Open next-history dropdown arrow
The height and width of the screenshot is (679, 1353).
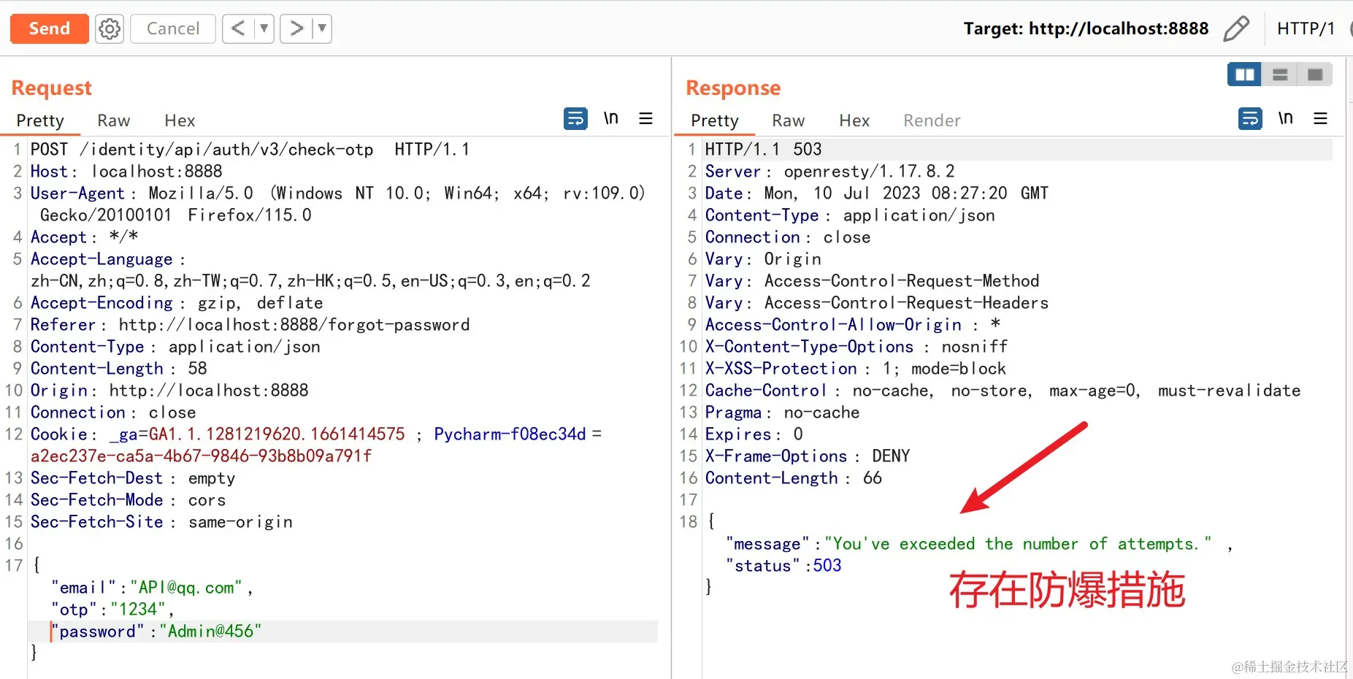pyautogui.click(x=322, y=28)
